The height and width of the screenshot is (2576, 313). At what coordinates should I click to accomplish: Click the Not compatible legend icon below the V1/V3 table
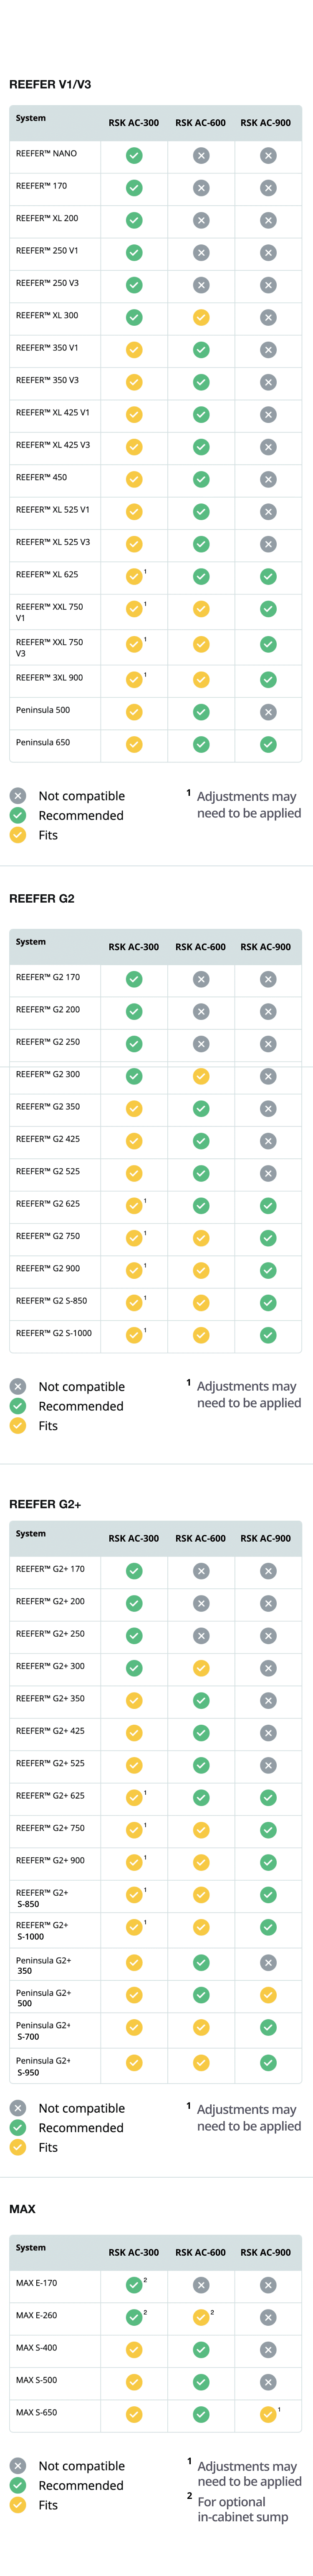[18, 796]
